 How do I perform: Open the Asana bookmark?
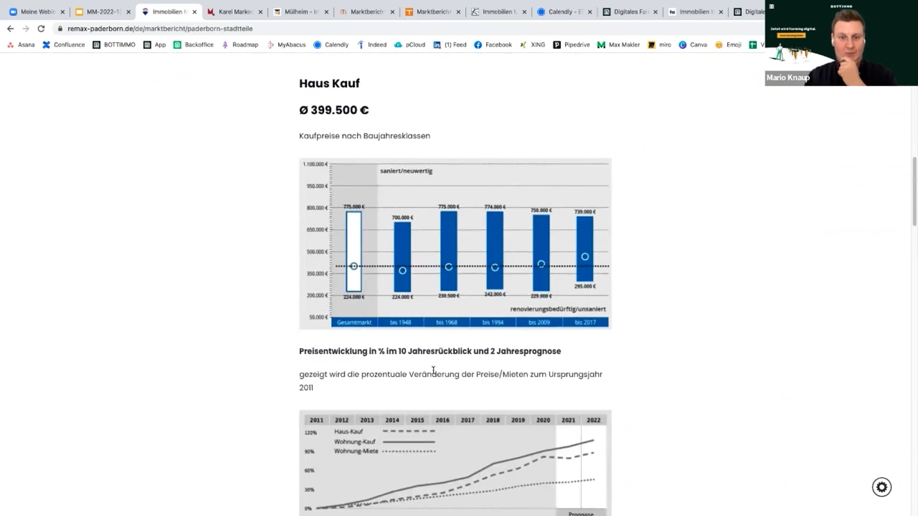pos(21,44)
